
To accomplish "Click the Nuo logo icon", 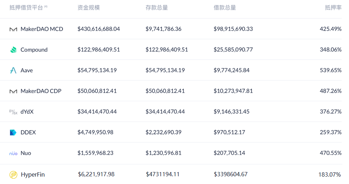I will point(13,153).
